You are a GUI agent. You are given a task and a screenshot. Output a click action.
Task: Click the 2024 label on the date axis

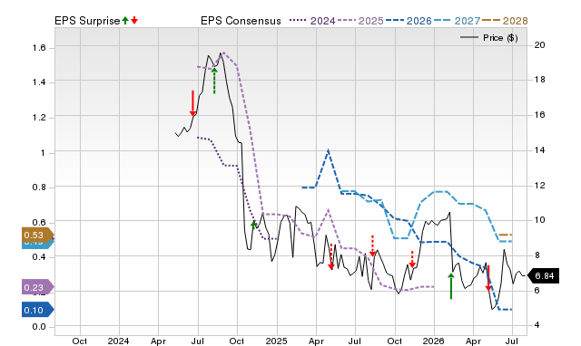[119, 341]
